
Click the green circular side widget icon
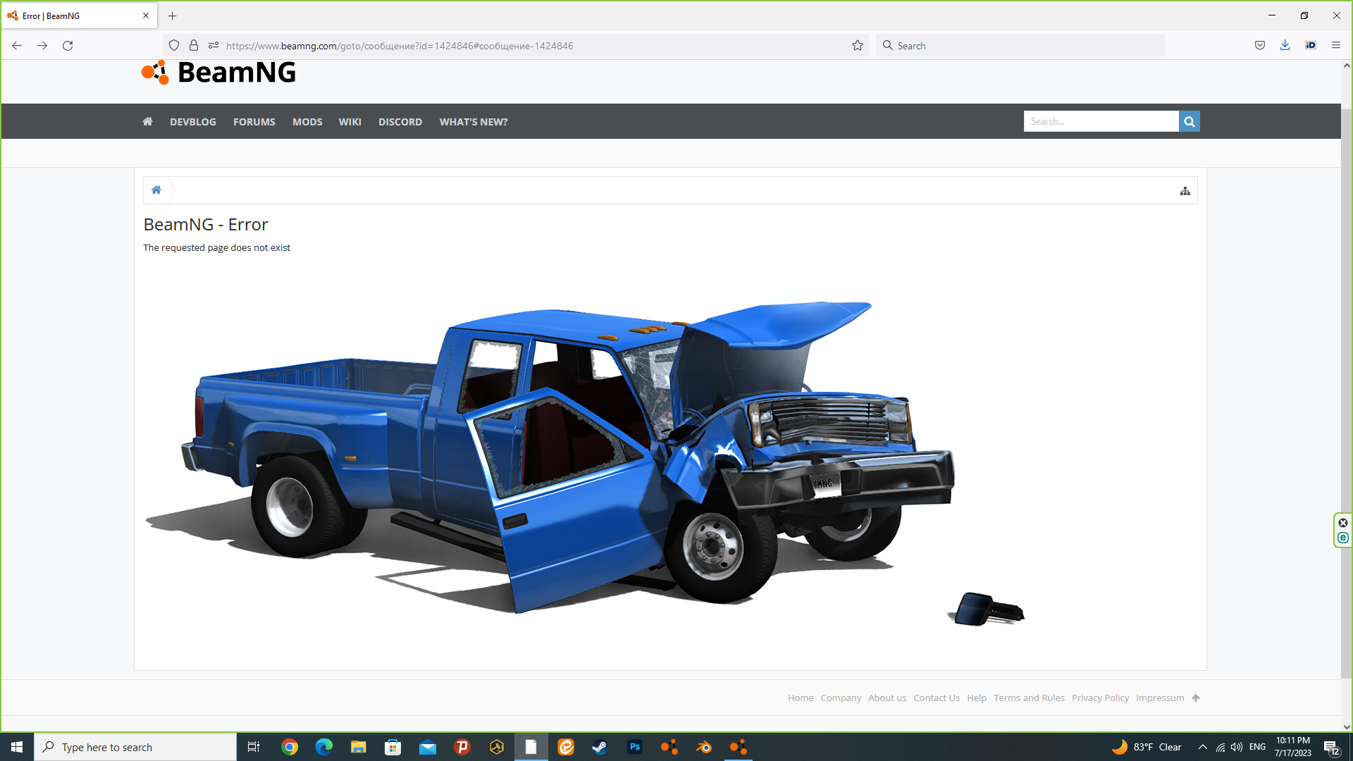tap(1343, 538)
